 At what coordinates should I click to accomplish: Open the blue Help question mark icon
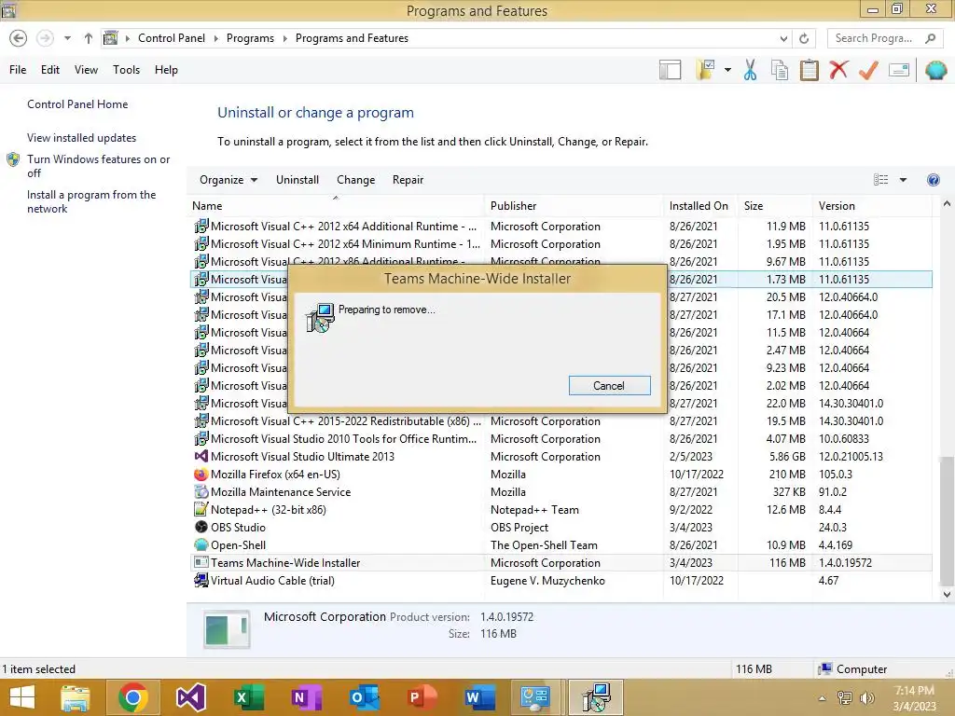(x=933, y=180)
